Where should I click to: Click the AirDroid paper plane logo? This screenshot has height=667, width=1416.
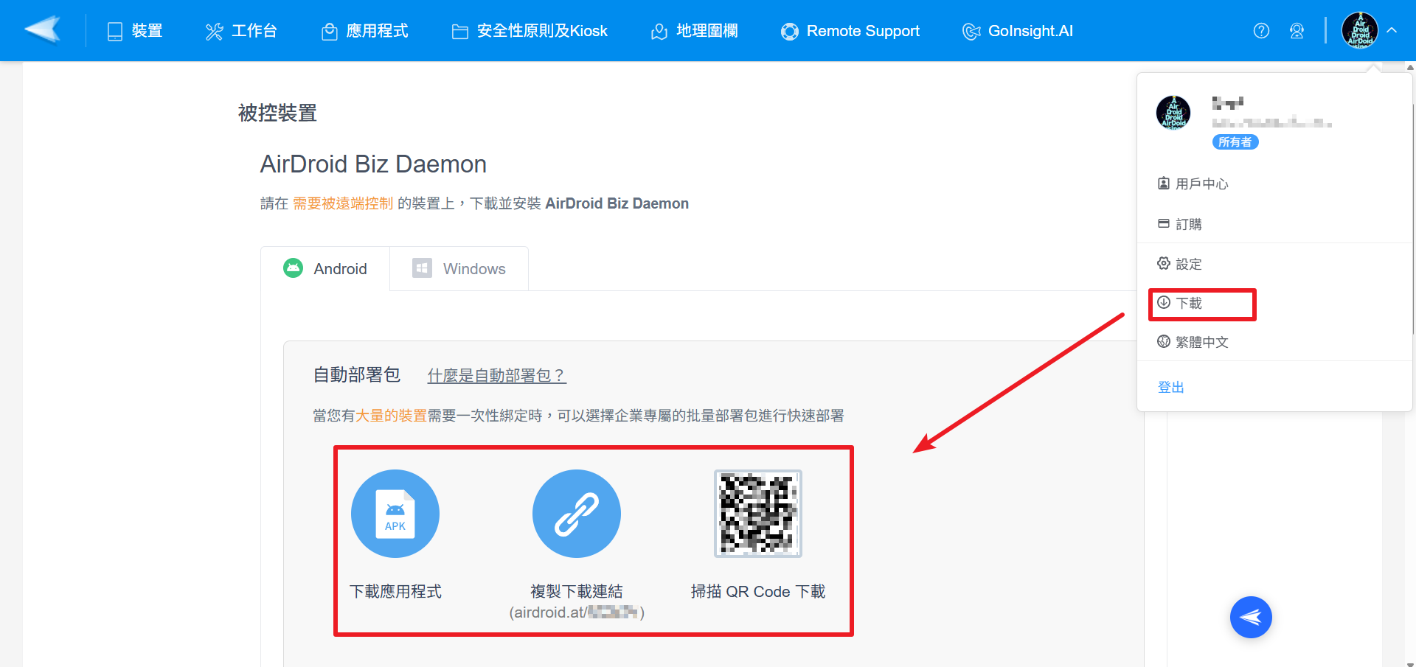[43, 30]
